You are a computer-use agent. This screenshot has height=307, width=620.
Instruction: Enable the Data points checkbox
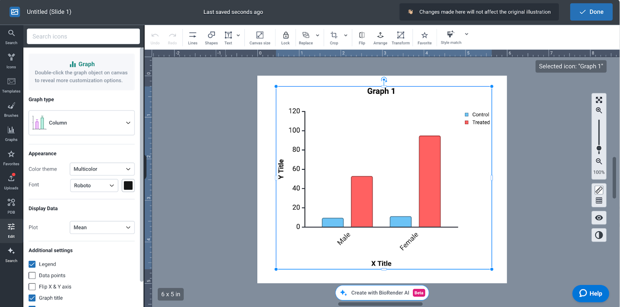click(32, 275)
